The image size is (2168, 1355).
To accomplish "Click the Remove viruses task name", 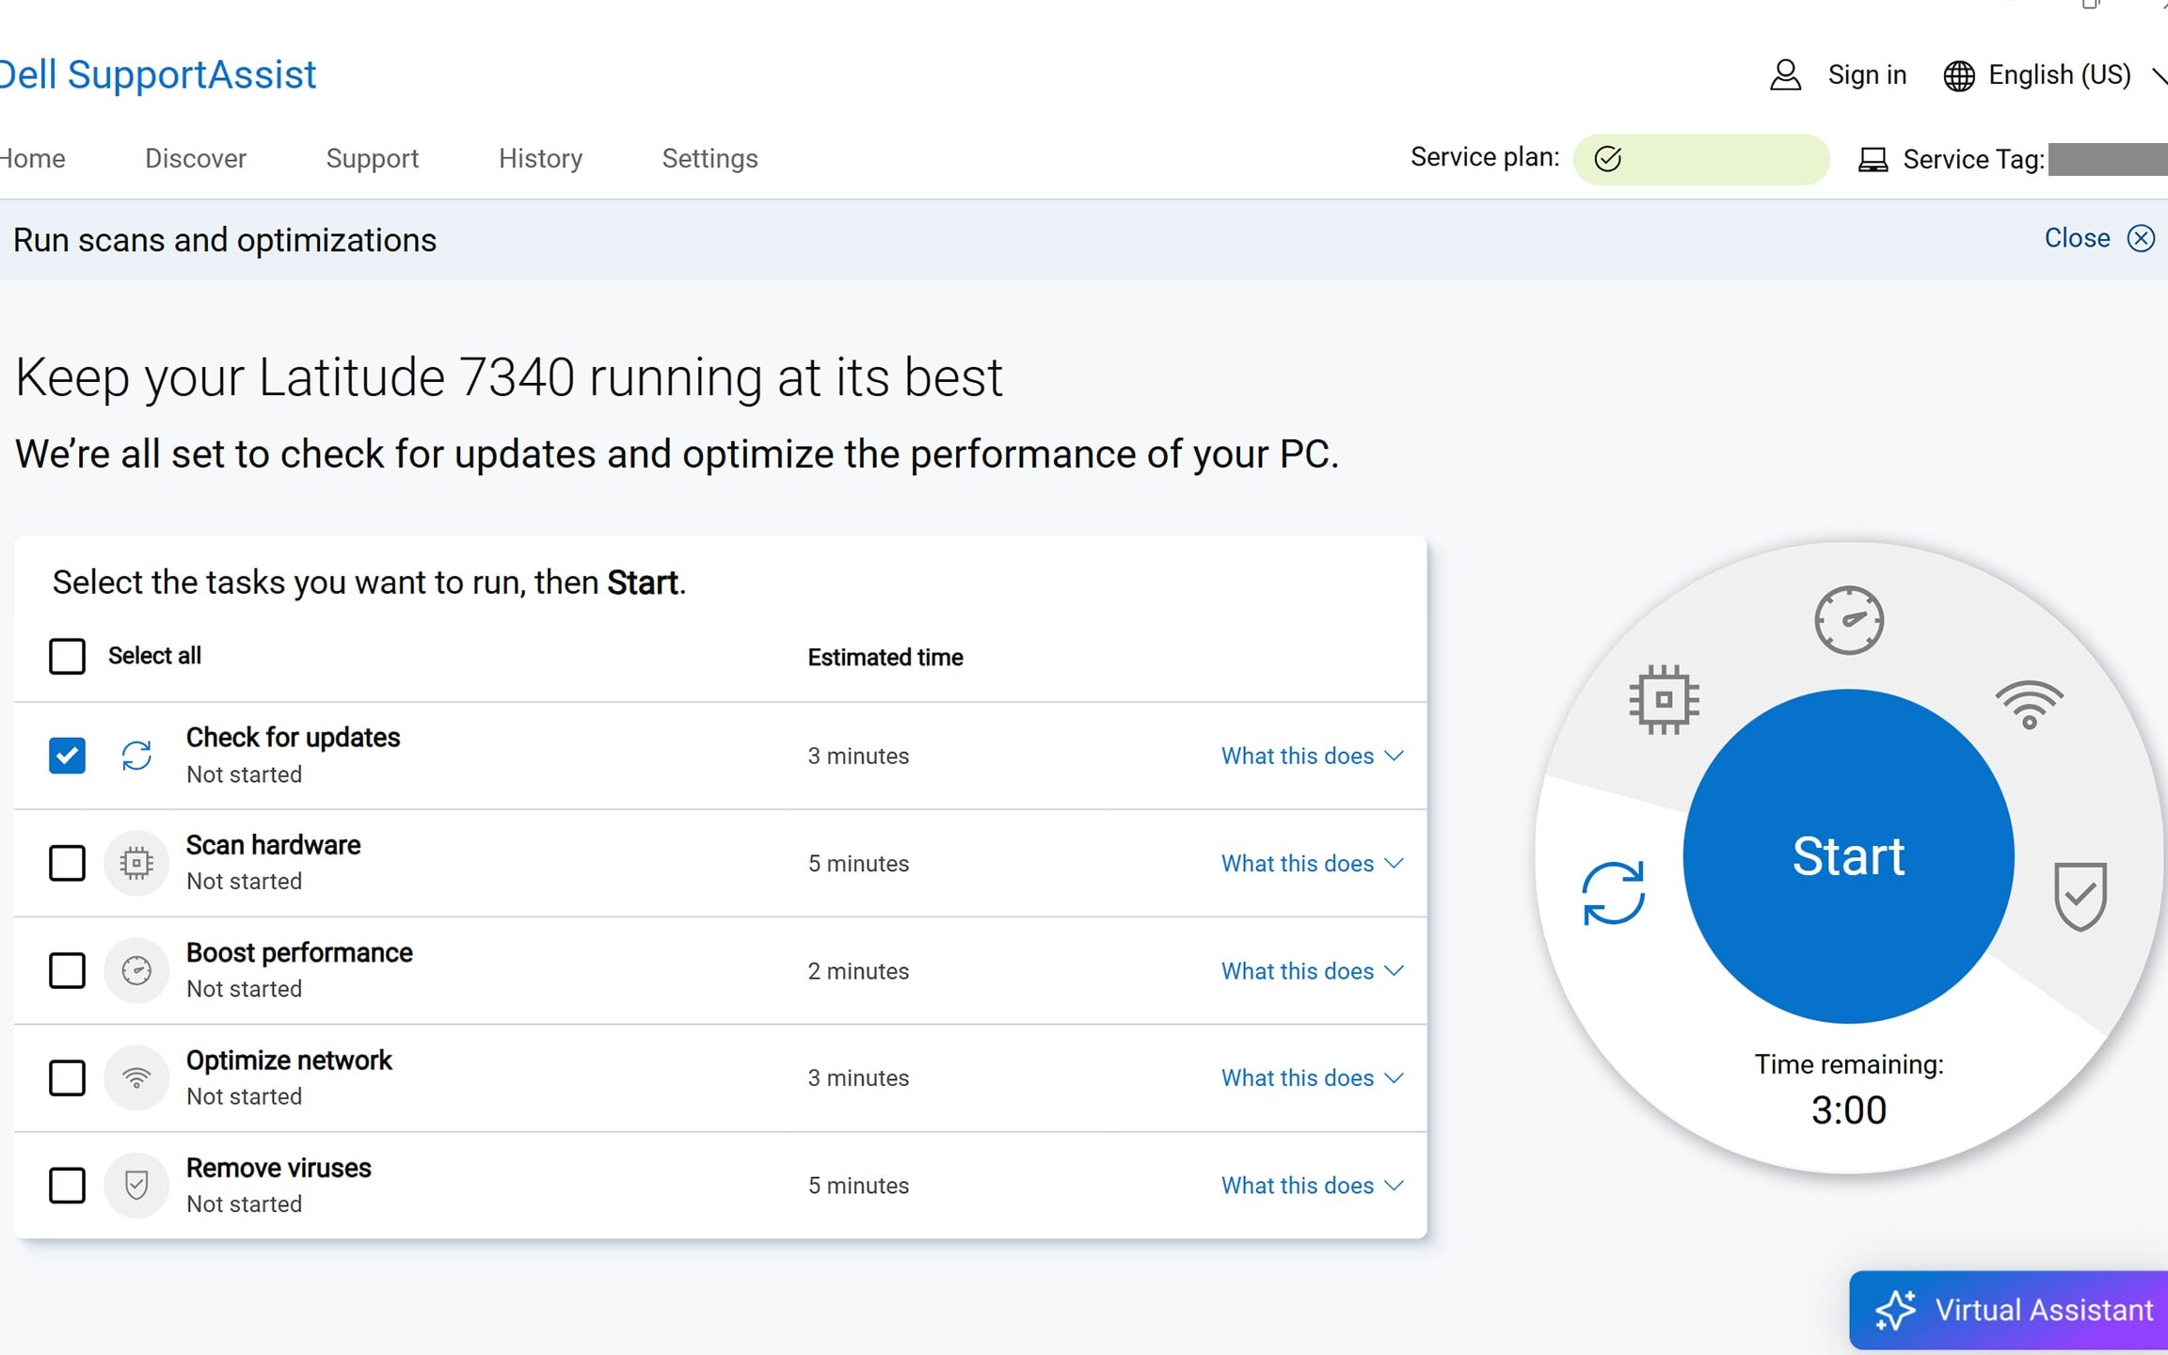I will [279, 1168].
